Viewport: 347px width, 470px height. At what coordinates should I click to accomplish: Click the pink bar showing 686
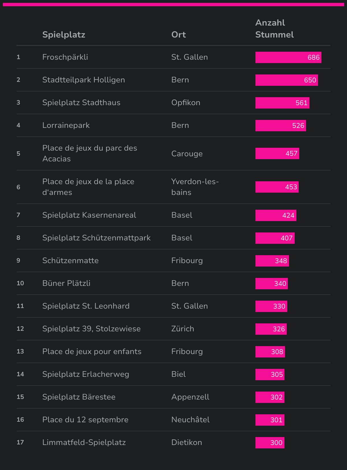pos(288,57)
